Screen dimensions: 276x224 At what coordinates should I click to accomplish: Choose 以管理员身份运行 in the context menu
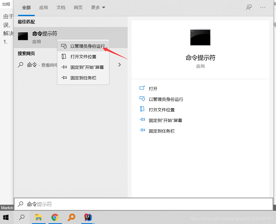tap(83, 46)
